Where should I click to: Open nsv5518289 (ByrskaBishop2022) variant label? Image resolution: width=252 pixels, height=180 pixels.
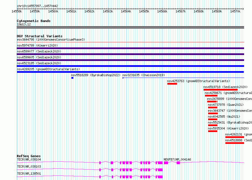96,75
